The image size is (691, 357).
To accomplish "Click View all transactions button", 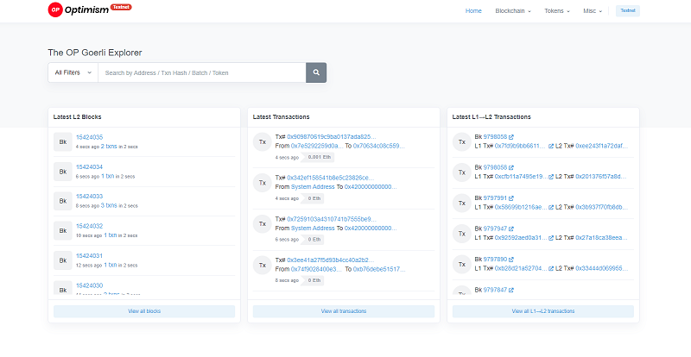I will 344,310.
